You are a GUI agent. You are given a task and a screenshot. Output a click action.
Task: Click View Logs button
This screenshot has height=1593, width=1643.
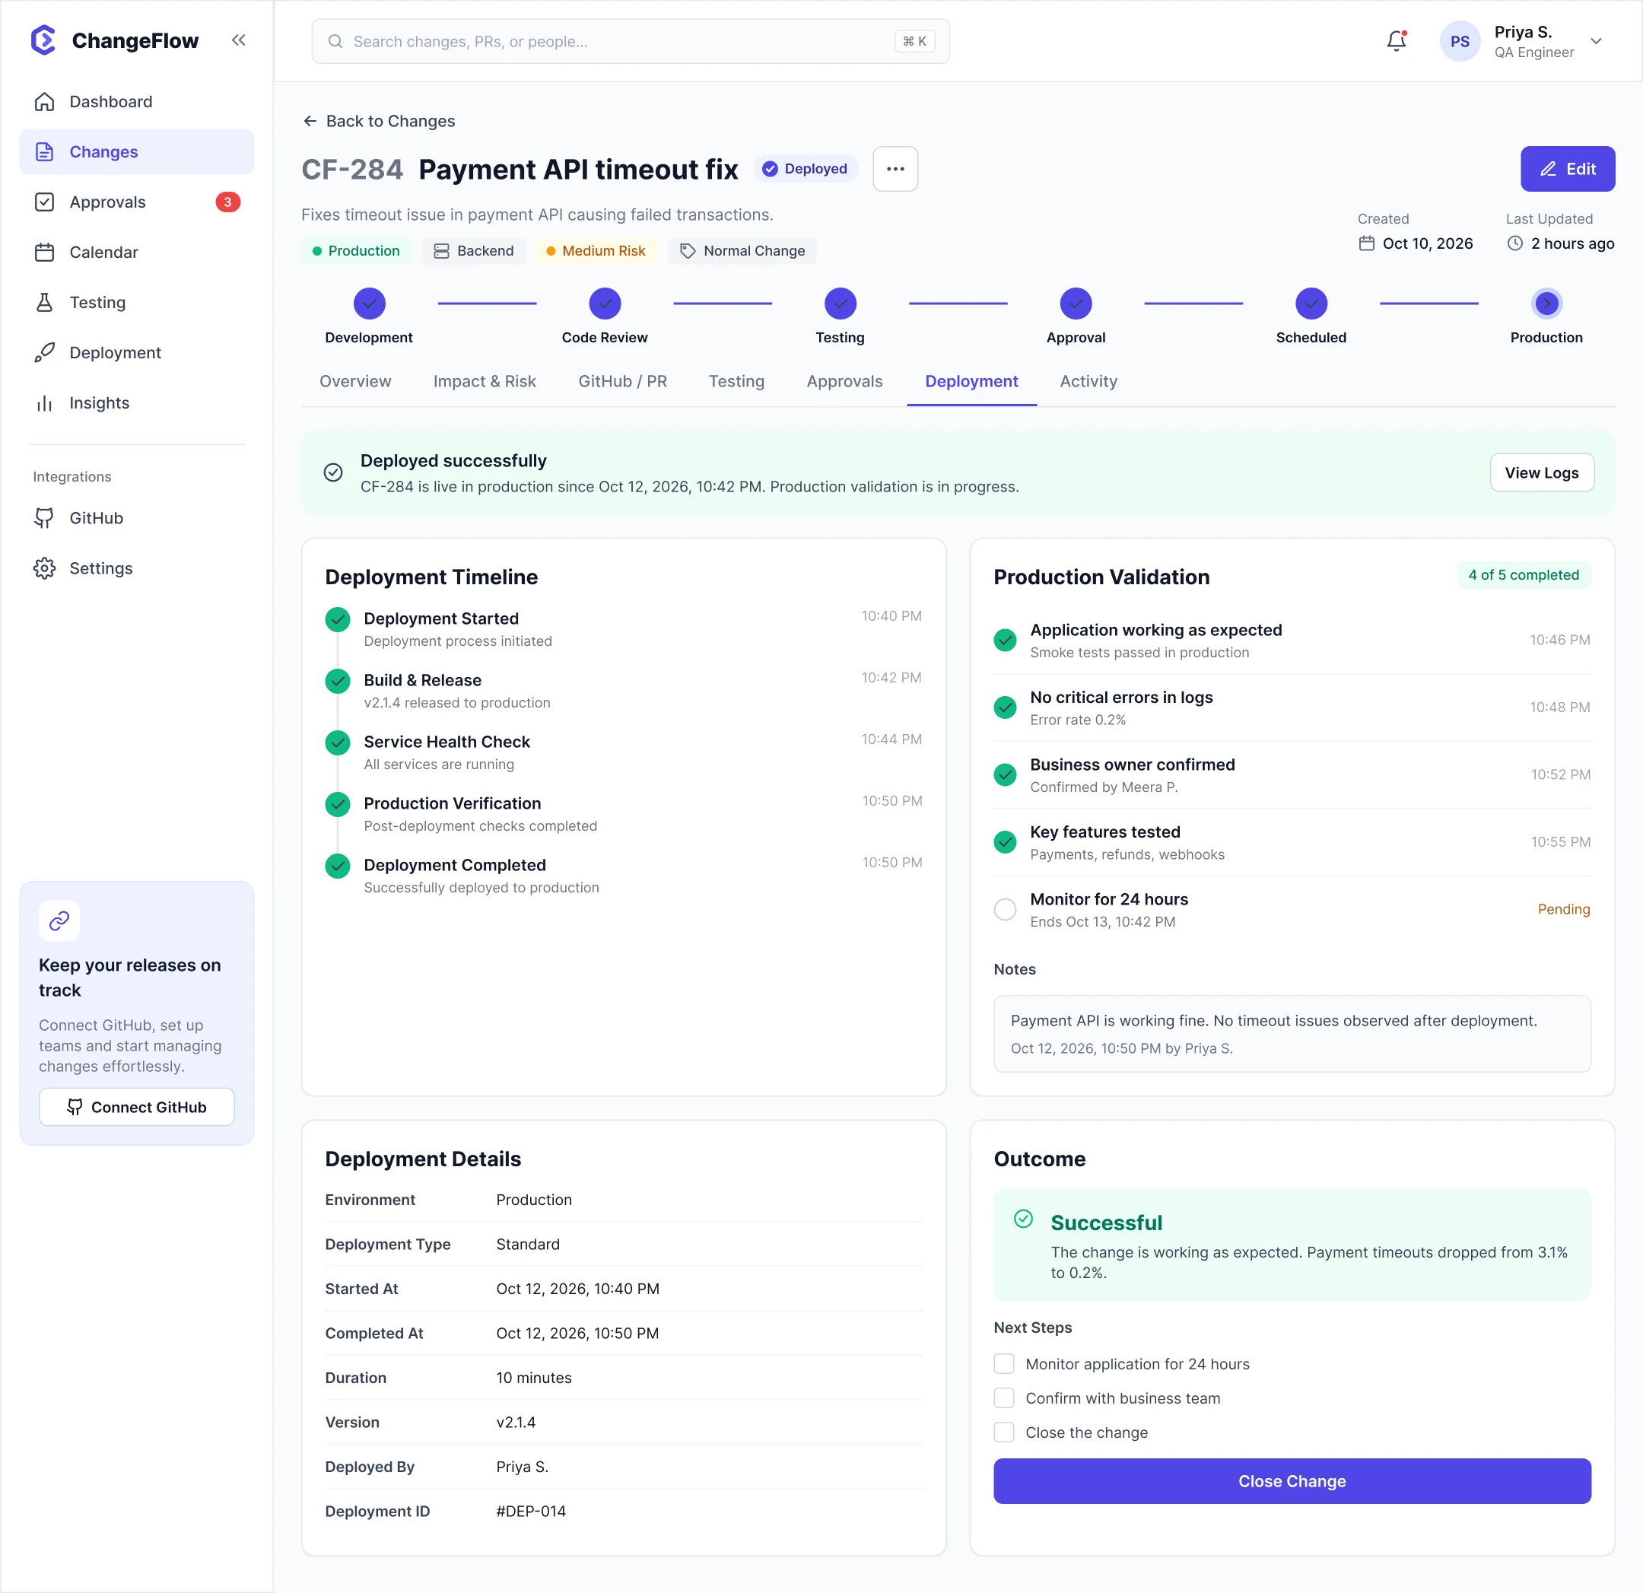coord(1542,473)
